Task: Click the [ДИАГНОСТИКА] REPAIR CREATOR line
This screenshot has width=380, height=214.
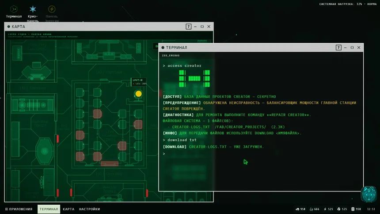Action: click(x=237, y=115)
